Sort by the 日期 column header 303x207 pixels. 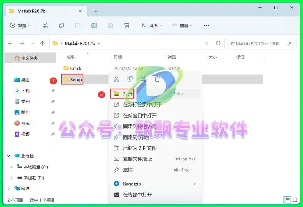pyautogui.click(x=118, y=57)
